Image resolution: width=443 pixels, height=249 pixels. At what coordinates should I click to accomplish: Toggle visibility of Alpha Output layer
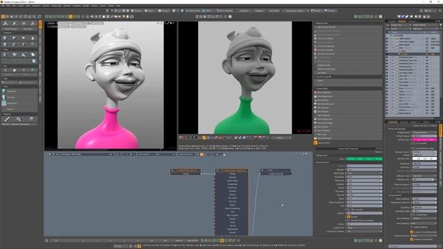coord(387,39)
